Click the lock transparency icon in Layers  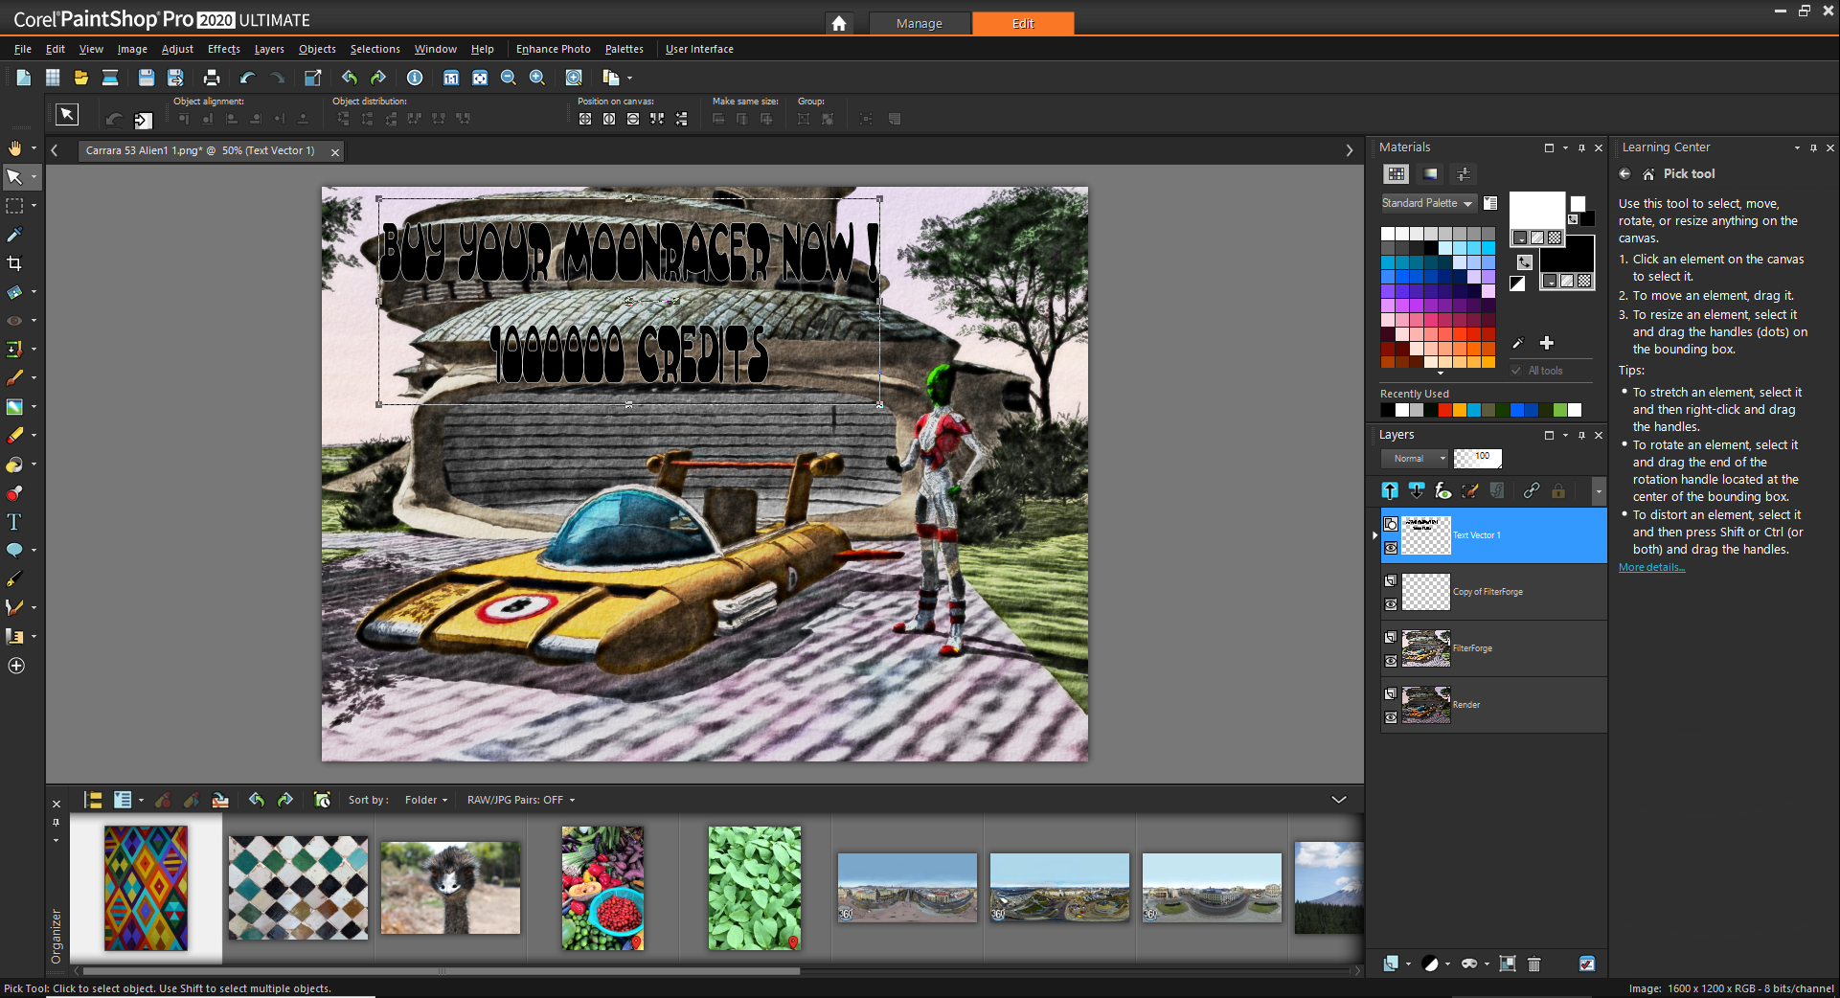click(1558, 490)
